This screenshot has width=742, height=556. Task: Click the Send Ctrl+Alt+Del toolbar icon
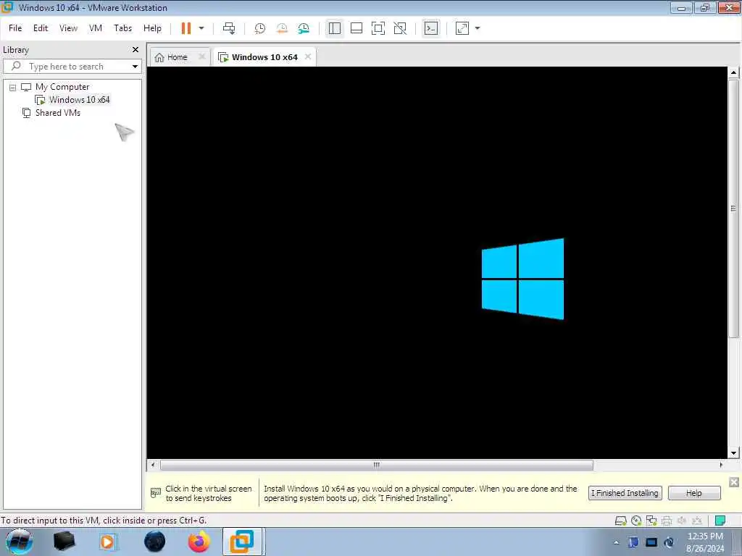point(229,28)
